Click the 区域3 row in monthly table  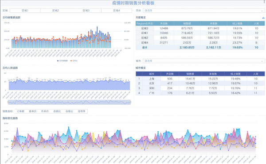(200, 28)
